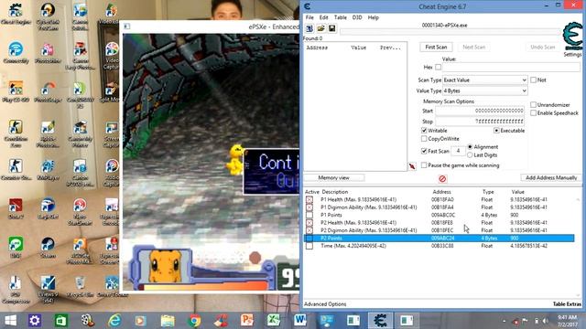Click the floppy disk save icon
The width and height of the screenshot is (586, 329).
[331, 28]
